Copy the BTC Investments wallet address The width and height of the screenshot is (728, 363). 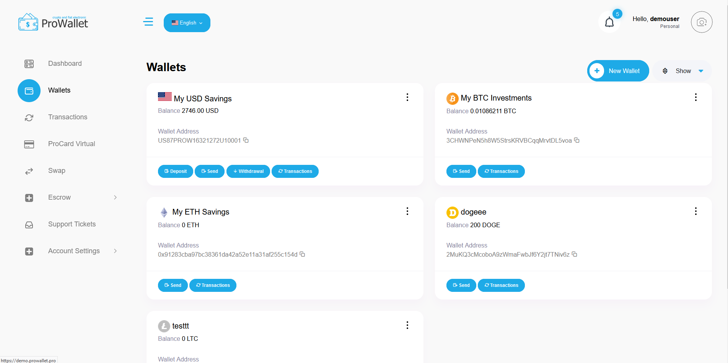pyautogui.click(x=577, y=140)
